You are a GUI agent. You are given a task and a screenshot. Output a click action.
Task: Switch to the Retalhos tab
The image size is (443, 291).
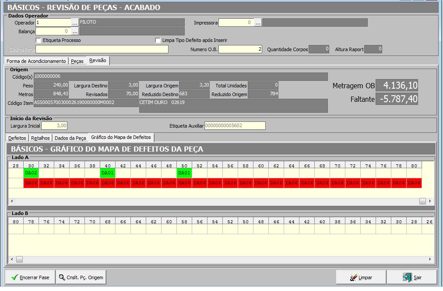40,138
